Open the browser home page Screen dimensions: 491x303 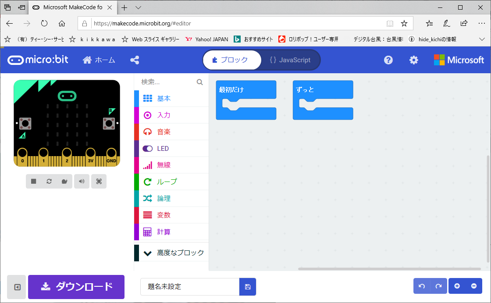62,24
